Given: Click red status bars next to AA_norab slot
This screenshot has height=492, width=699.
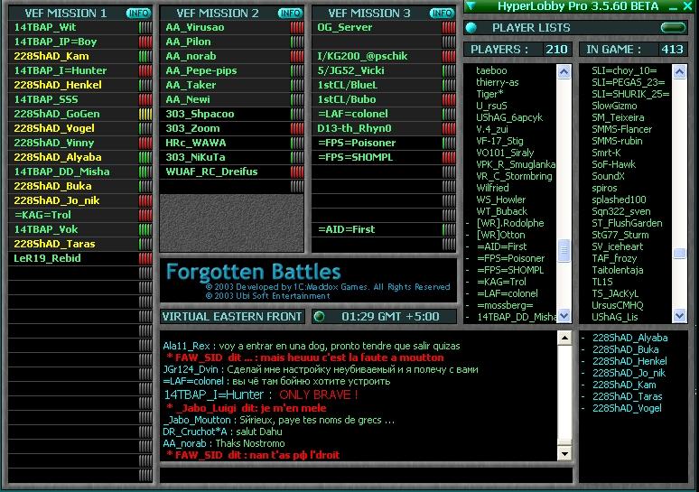Looking at the screenshot, I should [x=297, y=57].
